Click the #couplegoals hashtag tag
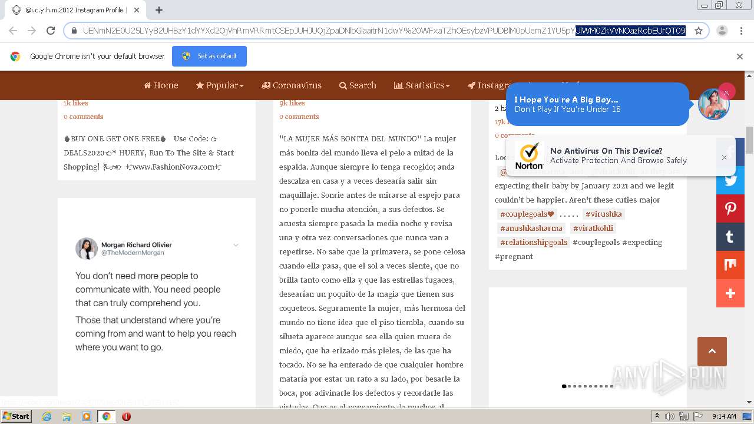Image resolution: width=754 pixels, height=424 pixels. pos(527,214)
